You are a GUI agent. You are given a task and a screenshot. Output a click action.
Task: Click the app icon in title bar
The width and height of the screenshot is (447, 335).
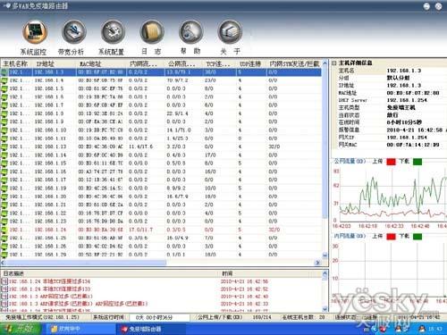(x=6, y=5)
